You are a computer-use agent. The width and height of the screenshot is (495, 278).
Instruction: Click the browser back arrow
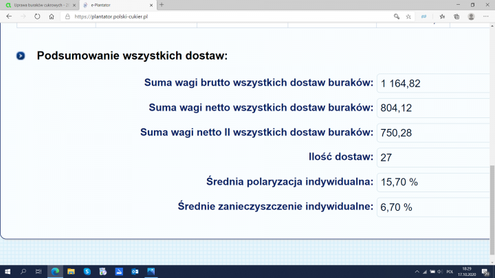point(8,16)
